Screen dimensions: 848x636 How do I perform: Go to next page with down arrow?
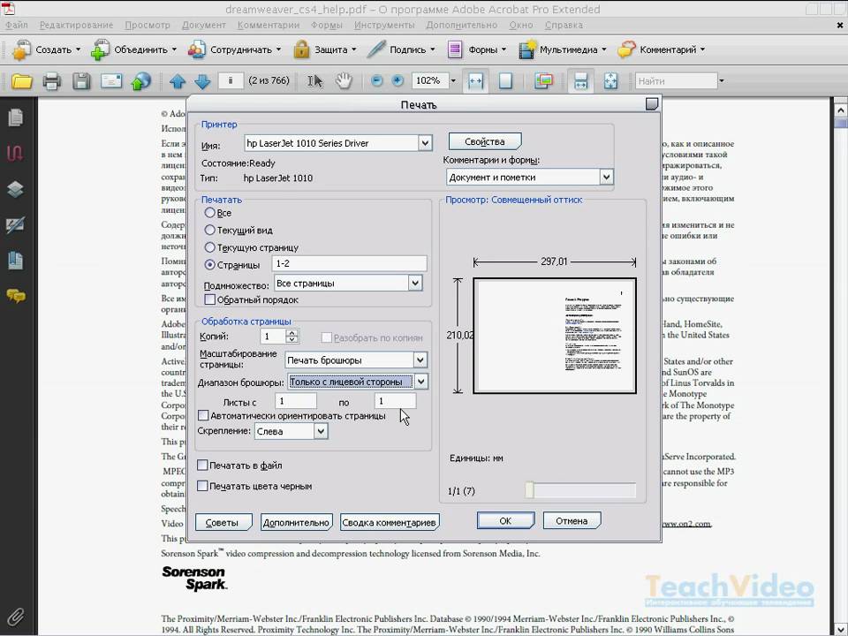coord(202,81)
